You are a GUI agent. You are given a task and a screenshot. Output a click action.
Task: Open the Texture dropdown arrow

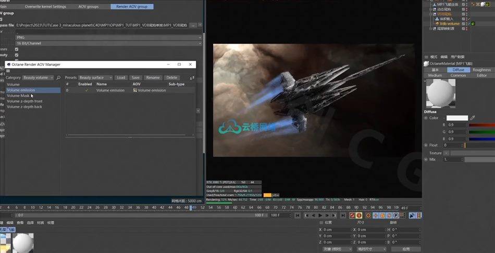[x=446, y=153]
